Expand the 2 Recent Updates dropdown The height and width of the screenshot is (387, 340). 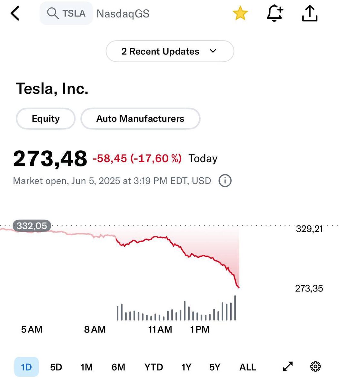tap(170, 51)
